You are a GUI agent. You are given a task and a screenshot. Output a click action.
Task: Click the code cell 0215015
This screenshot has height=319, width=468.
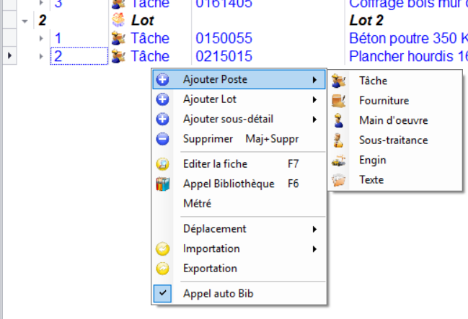[224, 56]
